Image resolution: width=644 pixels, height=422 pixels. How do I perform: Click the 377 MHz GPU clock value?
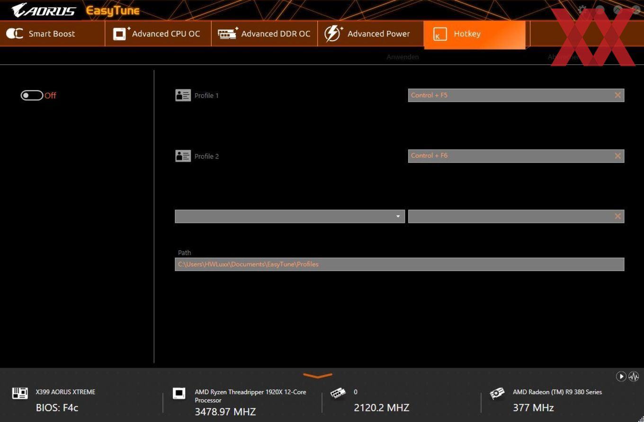pos(533,407)
